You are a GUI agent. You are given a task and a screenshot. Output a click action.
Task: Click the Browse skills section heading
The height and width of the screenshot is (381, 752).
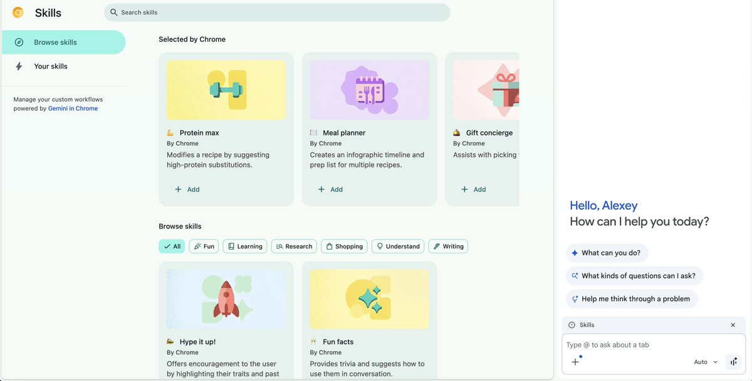click(180, 226)
